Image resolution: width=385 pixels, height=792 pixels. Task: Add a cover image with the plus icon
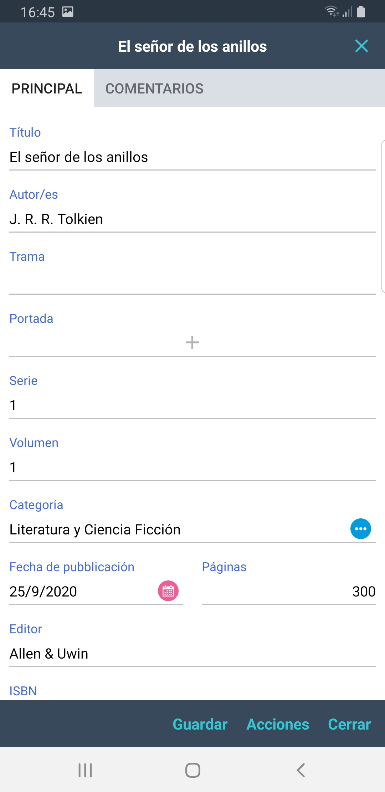coord(192,342)
